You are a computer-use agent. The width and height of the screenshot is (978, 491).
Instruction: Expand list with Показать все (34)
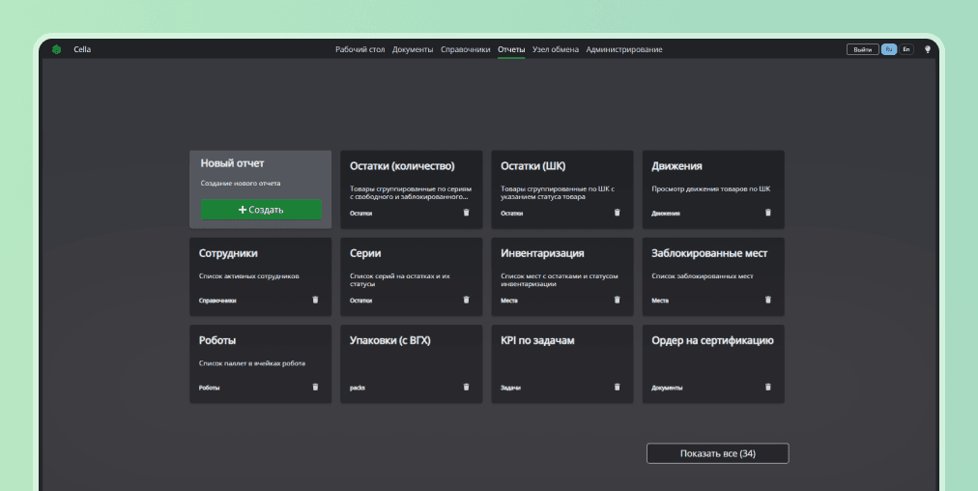[717, 453]
